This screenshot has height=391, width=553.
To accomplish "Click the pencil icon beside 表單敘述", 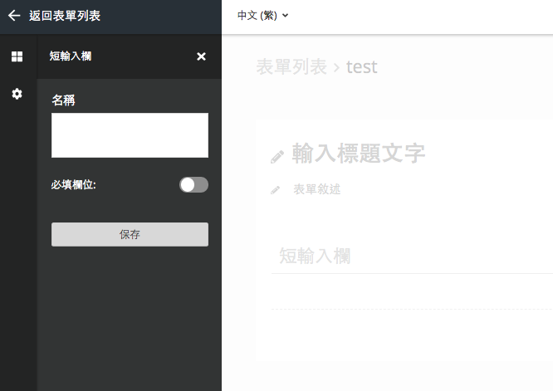I will click(276, 190).
